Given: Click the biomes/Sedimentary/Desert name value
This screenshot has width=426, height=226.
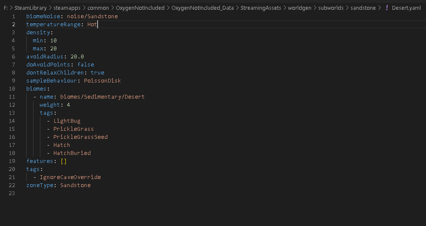Looking at the screenshot, I should click(x=102, y=97).
